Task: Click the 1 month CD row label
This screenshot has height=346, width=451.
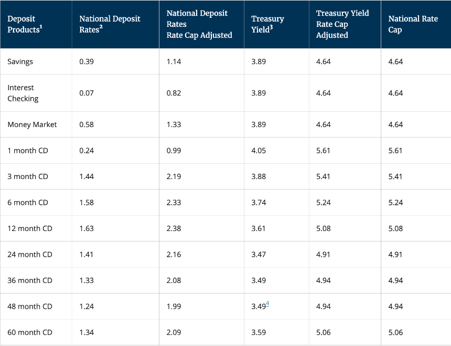Action: pyautogui.click(x=28, y=150)
